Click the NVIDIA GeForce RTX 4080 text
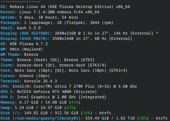 (44, 92)
